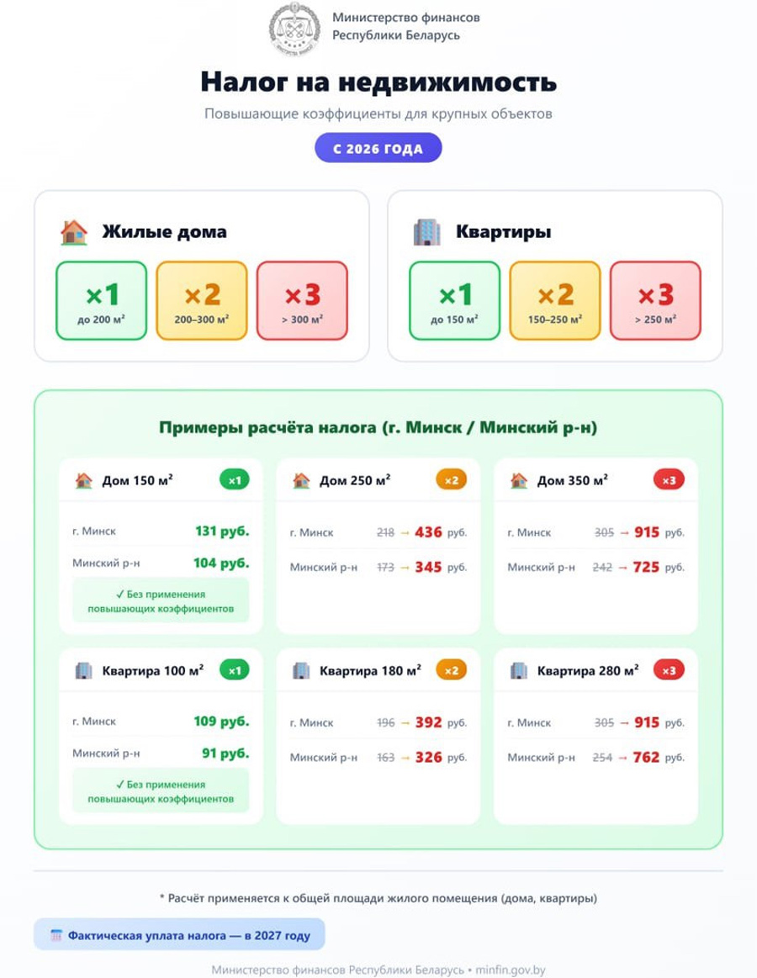Select the ×2 150–250 м² apartment tile
Image resolution: width=757 pixels, height=978 pixels.
pyautogui.click(x=554, y=300)
